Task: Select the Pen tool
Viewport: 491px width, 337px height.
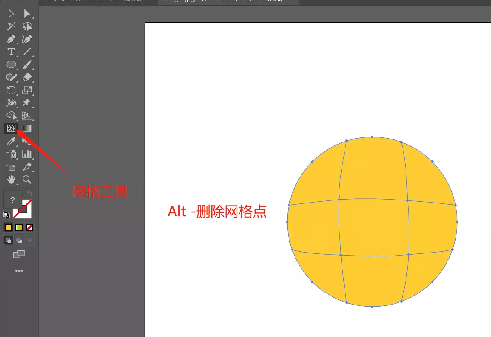Action: [x=12, y=39]
